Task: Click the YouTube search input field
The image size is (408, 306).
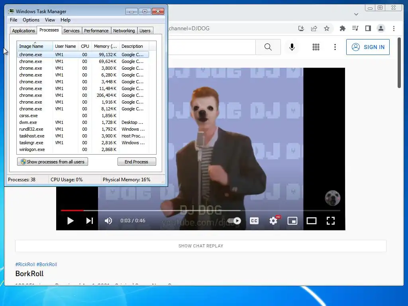Action: coord(212,47)
